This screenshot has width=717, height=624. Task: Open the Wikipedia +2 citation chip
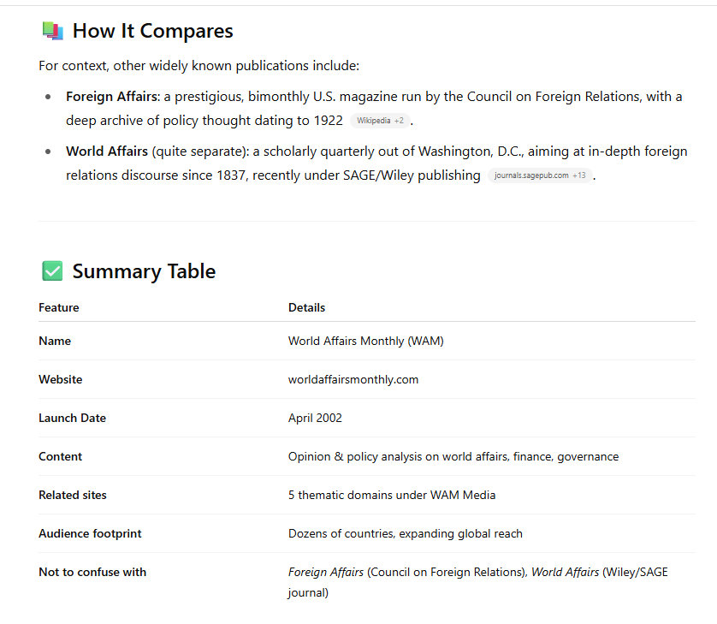[x=380, y=121]
